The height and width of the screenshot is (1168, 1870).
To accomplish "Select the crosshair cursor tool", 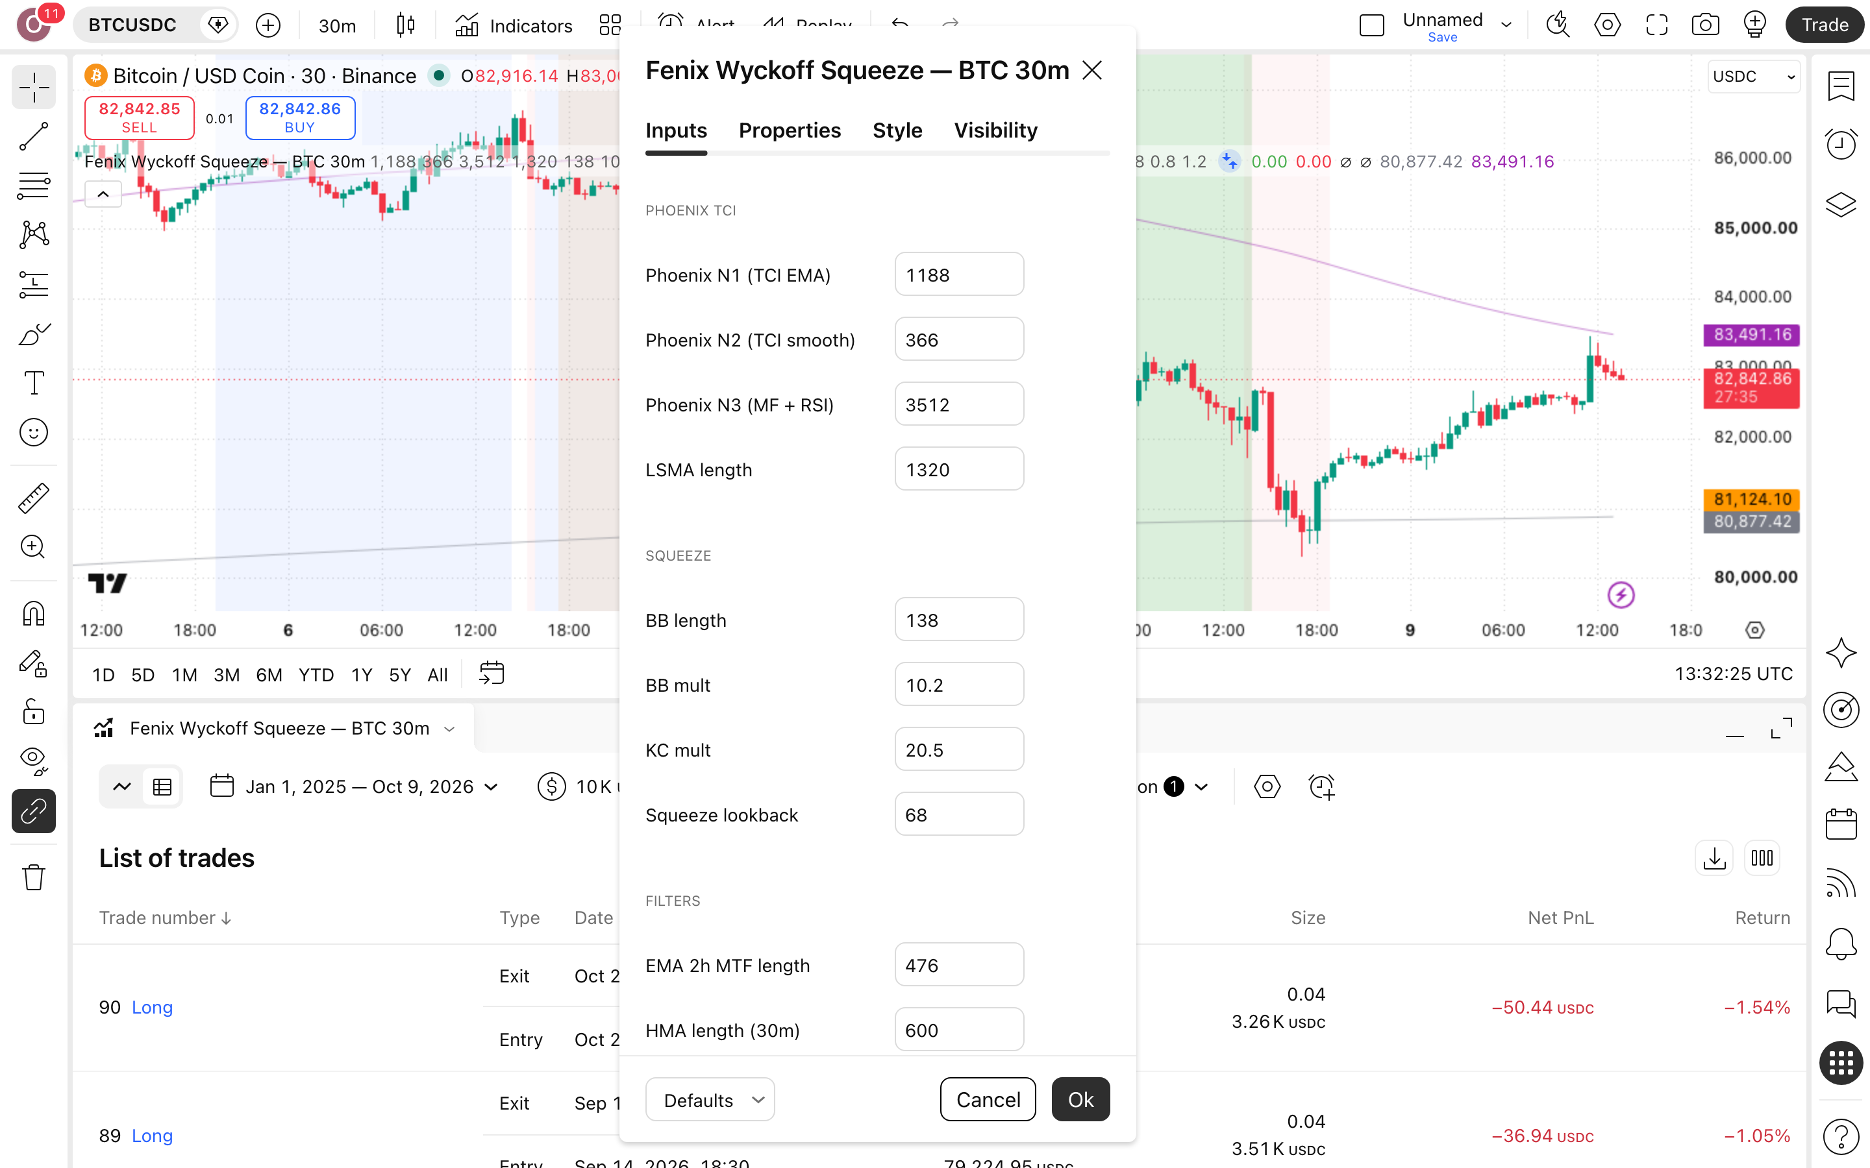I will (x=34, y=88).
